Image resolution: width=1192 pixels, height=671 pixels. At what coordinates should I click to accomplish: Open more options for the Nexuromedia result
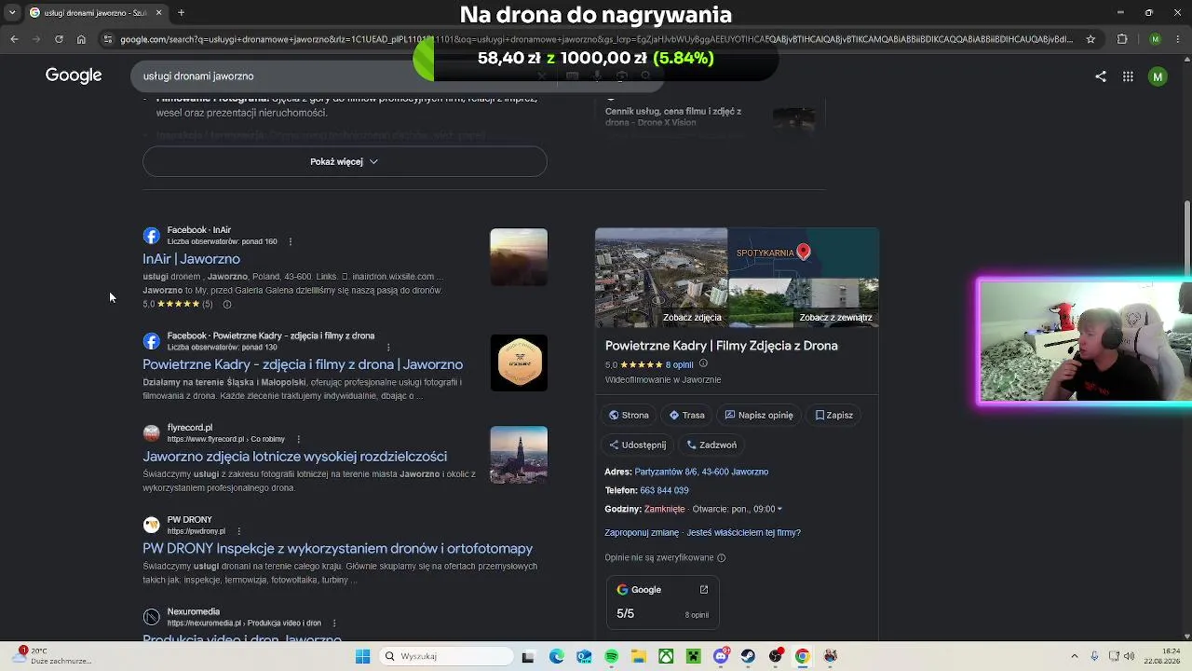333,623
